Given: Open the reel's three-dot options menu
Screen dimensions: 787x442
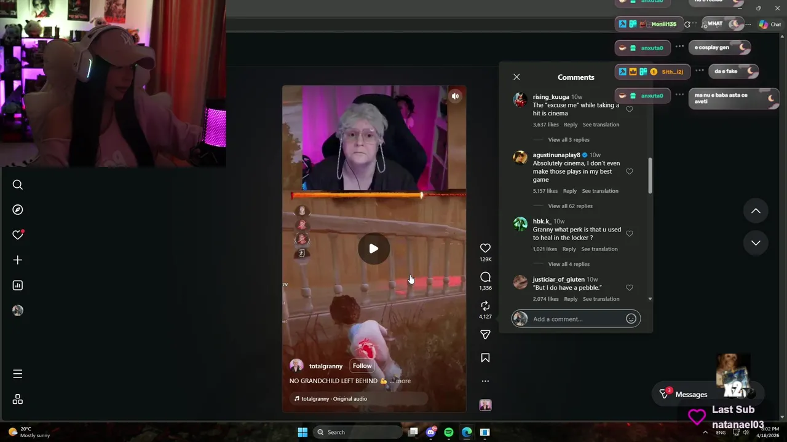Looking at the screenshot, I should coord(485,381).
